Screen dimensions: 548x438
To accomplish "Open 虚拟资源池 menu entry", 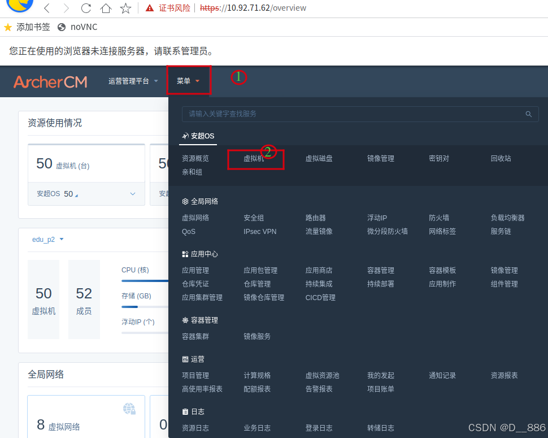I will point(322,375).
